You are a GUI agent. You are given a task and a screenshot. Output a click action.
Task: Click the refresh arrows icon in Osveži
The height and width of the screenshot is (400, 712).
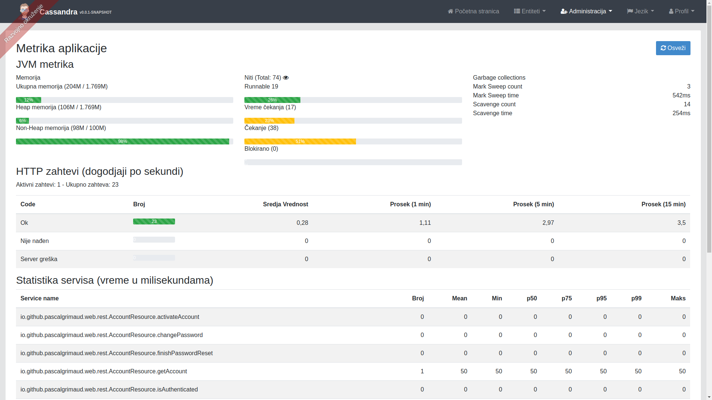[663, 48]
